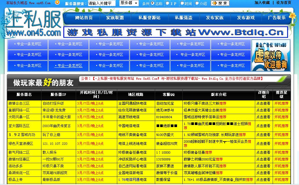Choose the 介绍 search condition radio
The width and height of the screenshot is (299, 185).
[197, 3]
